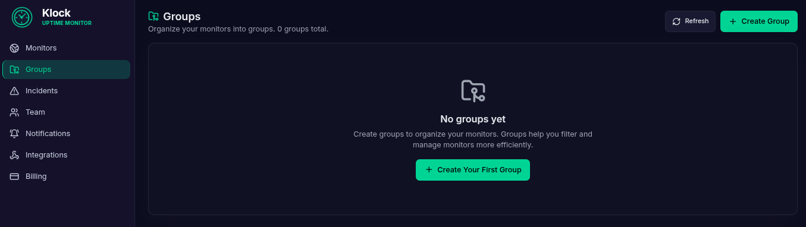
Task: Click the '0 groups total' subtitle text
Action: point(303,29)
